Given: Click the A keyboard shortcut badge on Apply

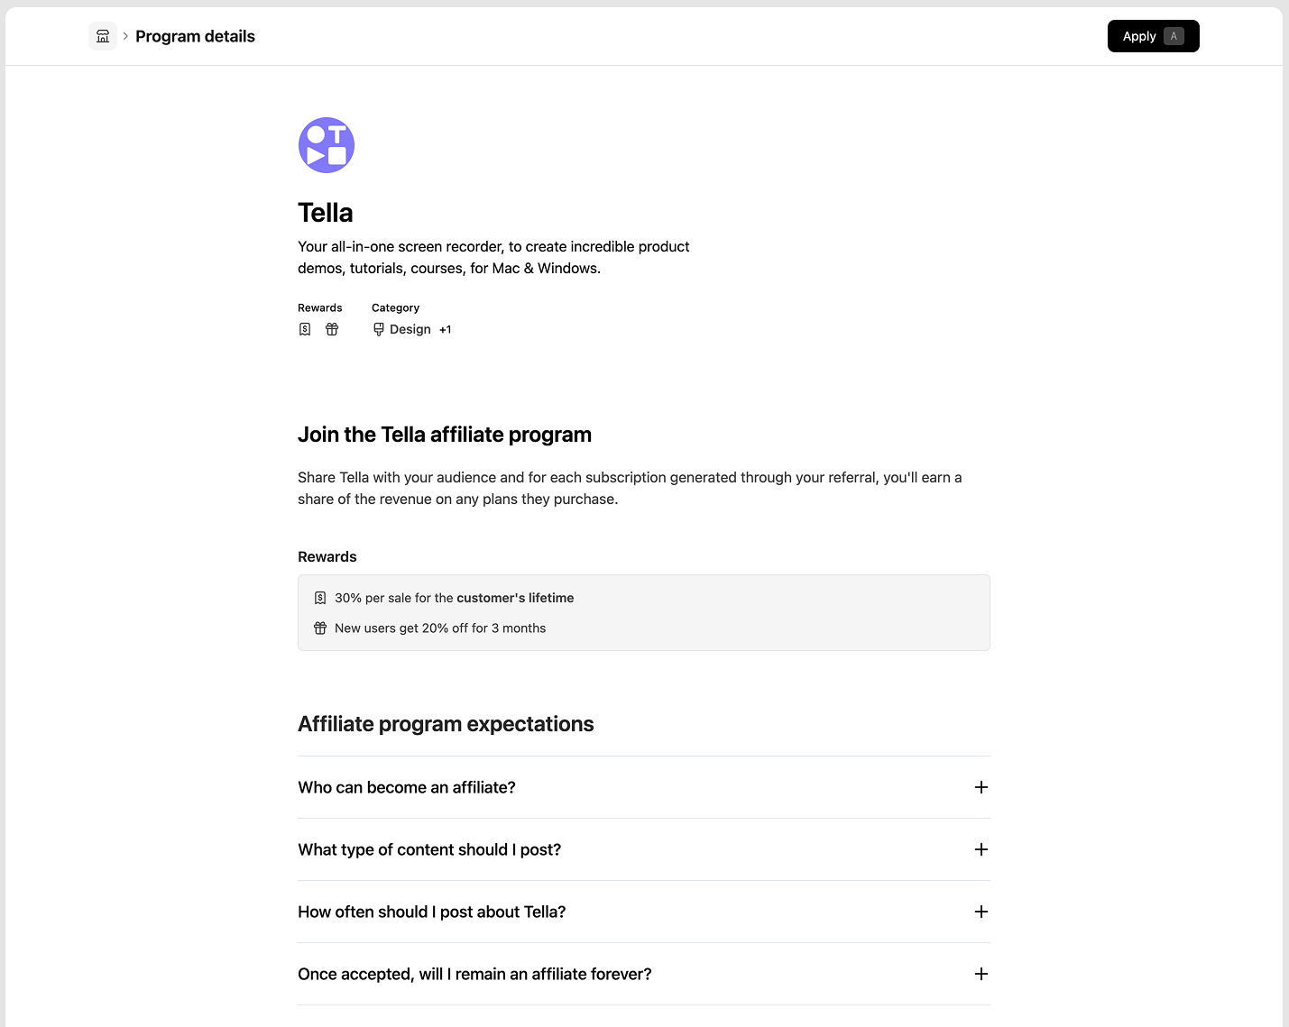Looking at the screenshot, I should [1174, 36].
